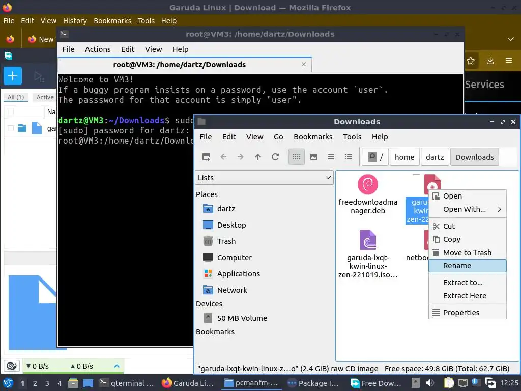The height and width of the screenshot is (391, 521).
Task: Go forward using the right arrow in Downloads window
Action: [241, 157]
